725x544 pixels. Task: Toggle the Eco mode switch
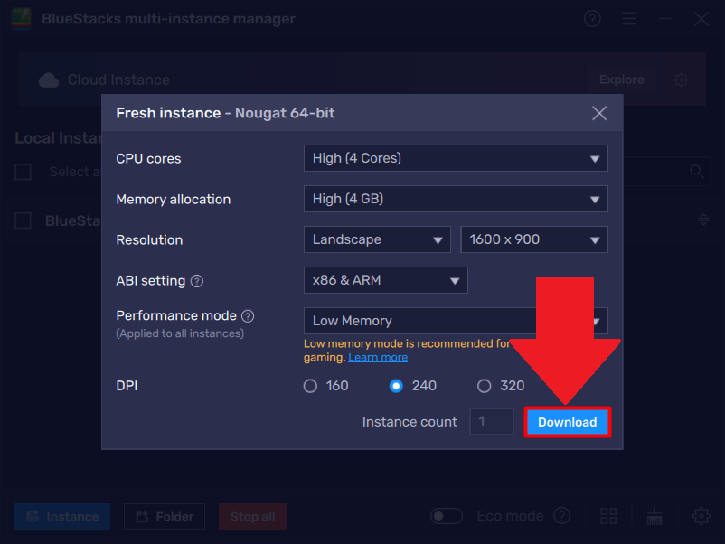tap(447, 516)
